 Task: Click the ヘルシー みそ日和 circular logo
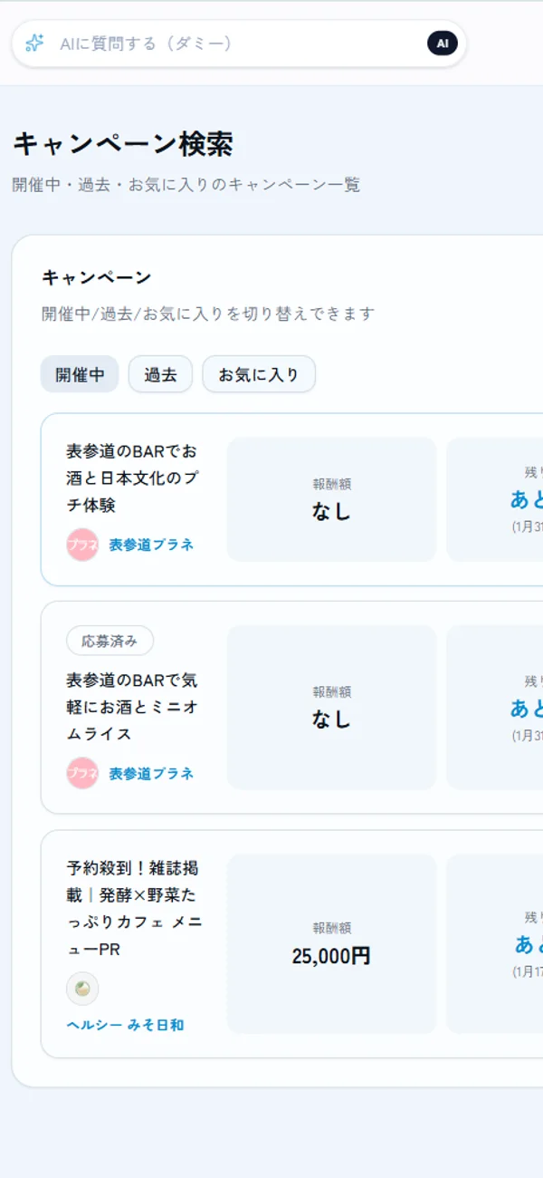tap(82, 990)
